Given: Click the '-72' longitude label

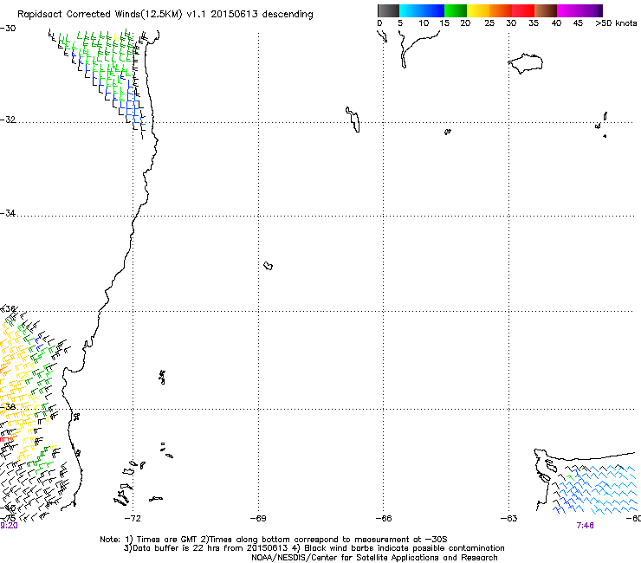Looking at the screenshot, I should [x=133, y=519].
